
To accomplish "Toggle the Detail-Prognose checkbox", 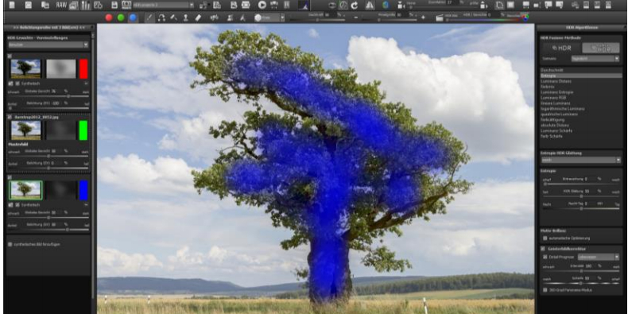I will [545, 257].
